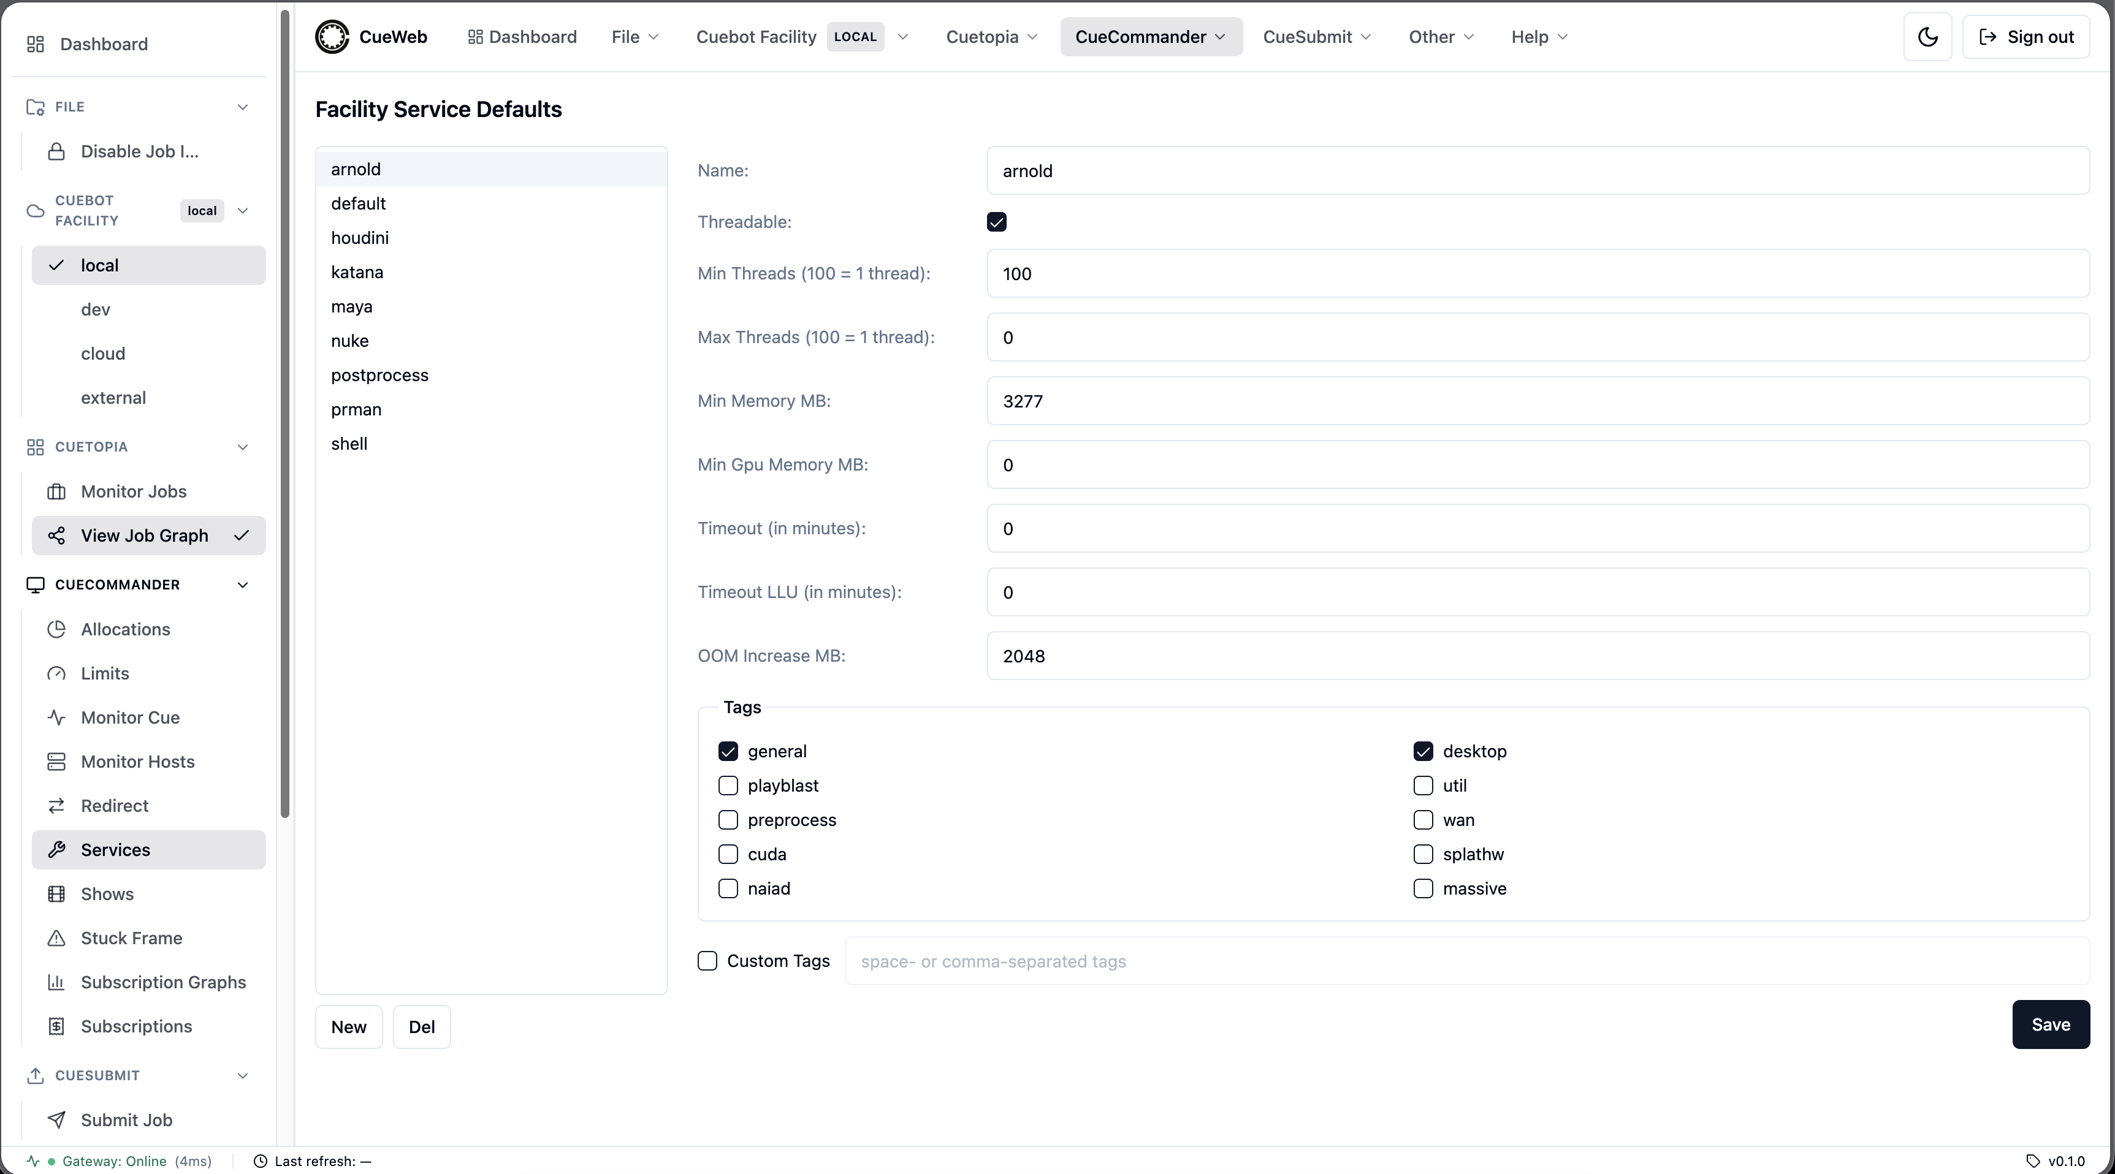The image size is (2115, 1174).
Task: Collapse the CUECOMMANDER sidebar section
Action: (242, 585)
